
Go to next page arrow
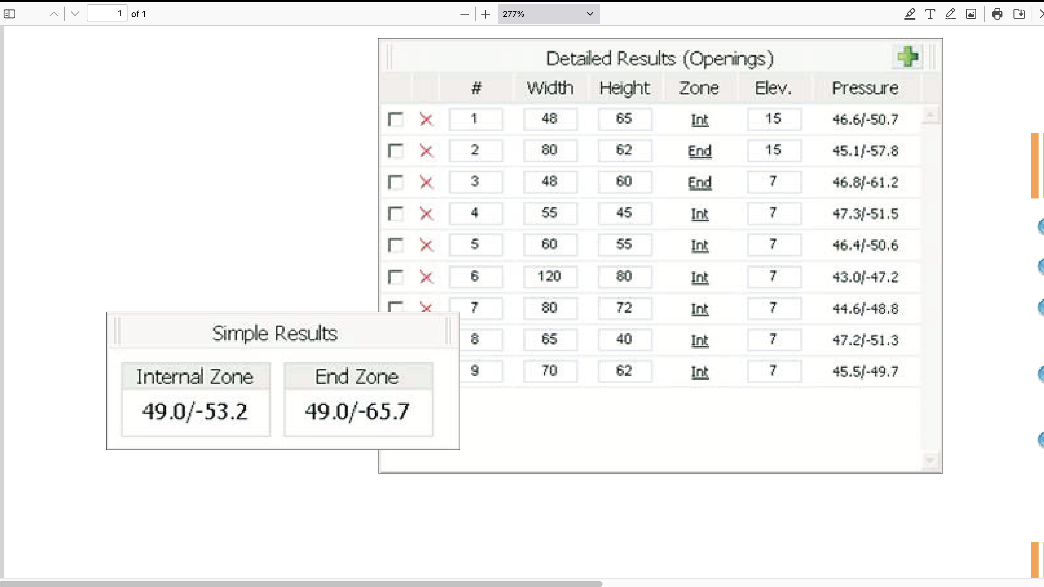point(75,14)
